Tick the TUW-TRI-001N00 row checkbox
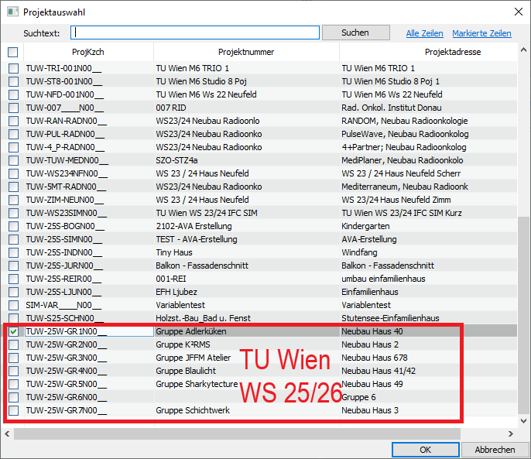This screenshot has width=531, height=459. 13,68
